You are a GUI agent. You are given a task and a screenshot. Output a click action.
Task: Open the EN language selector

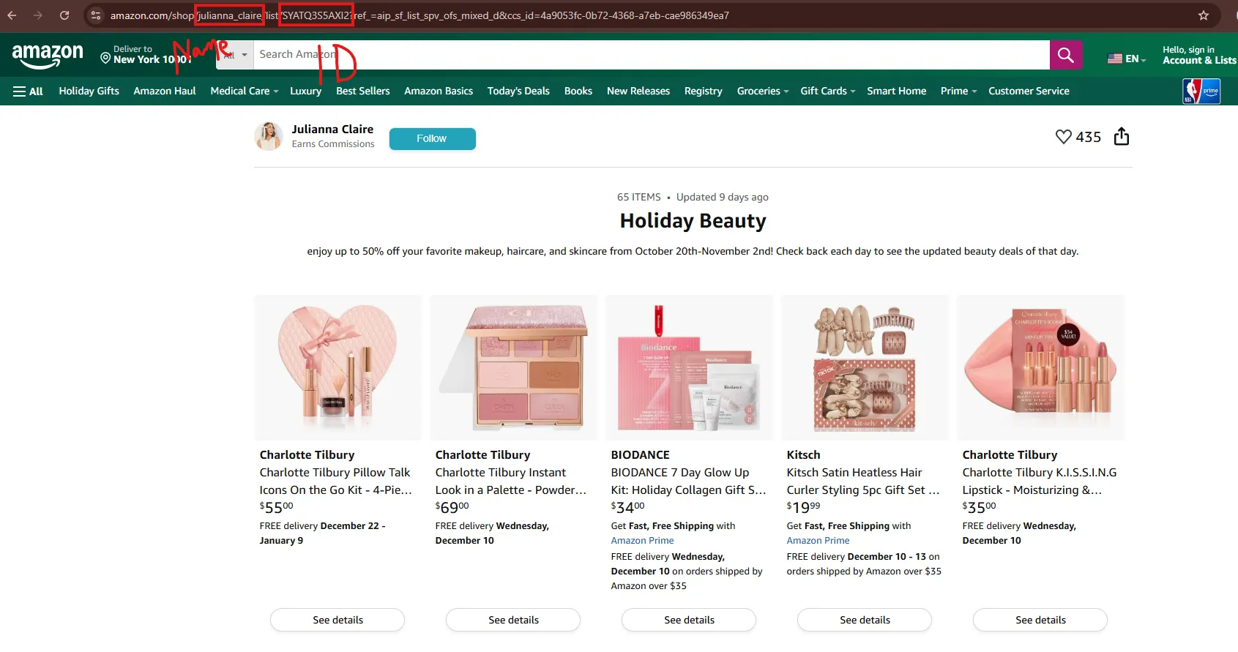(x=1127, y=59)
